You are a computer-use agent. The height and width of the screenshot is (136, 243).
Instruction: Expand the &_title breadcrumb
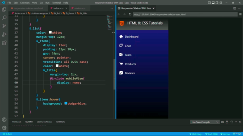(84, 14)
